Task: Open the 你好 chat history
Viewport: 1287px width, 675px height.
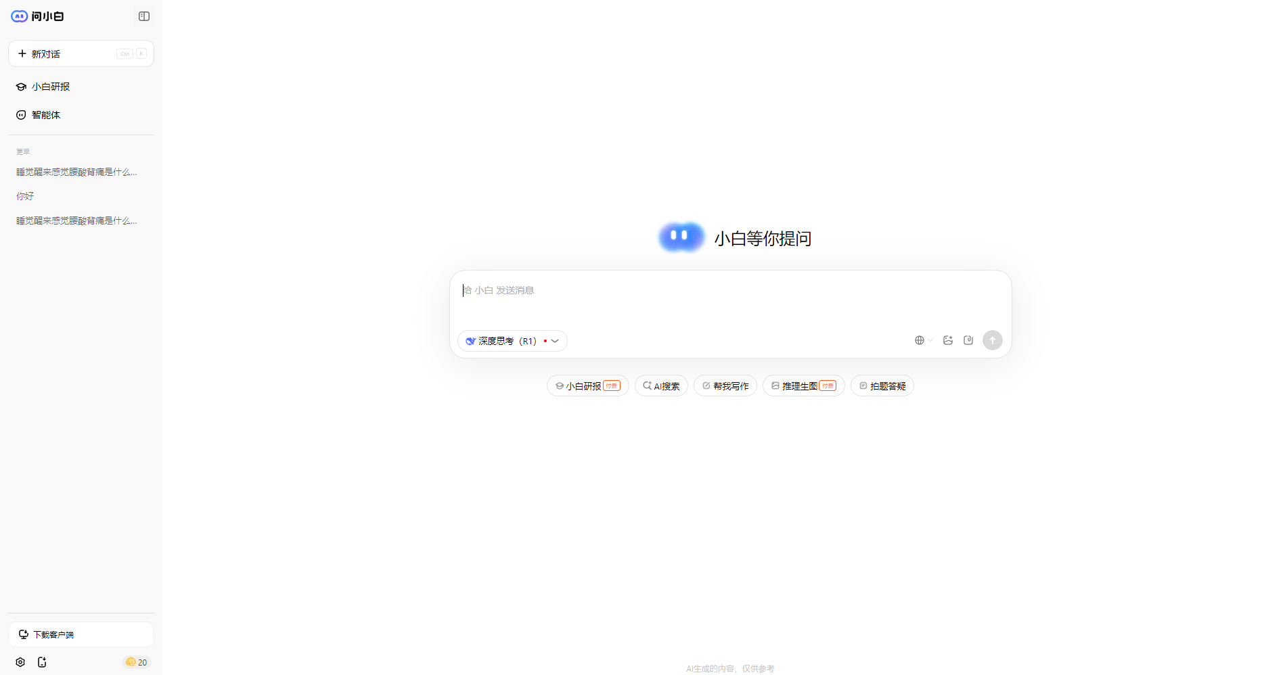Action: pos(25,196)
